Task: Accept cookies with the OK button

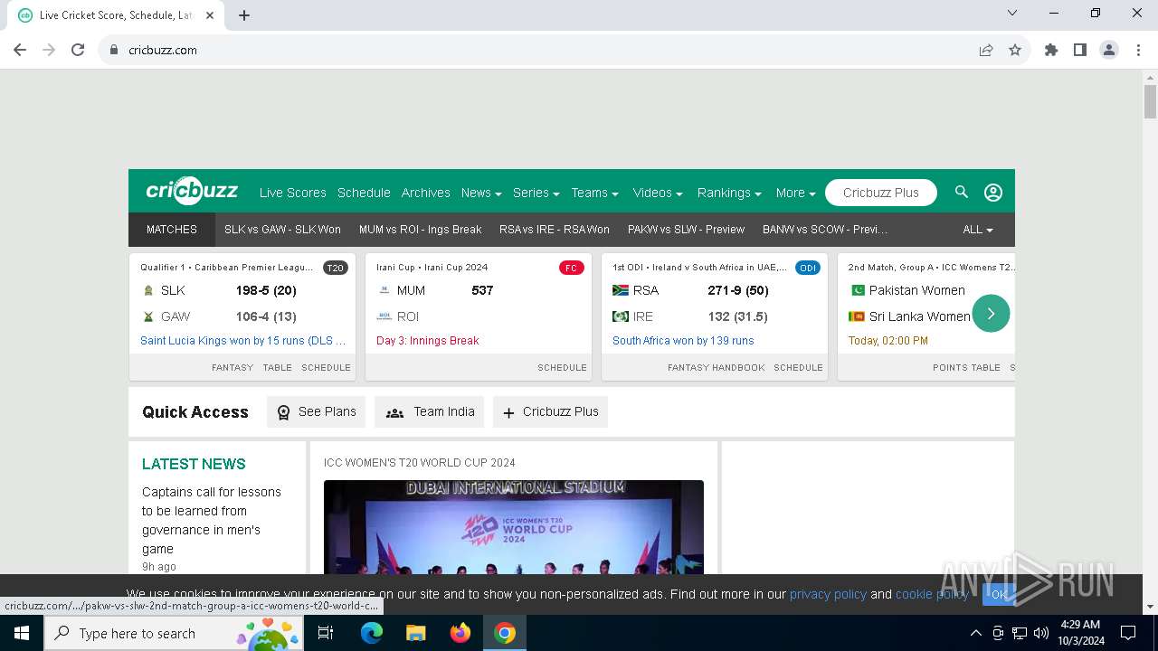Action: [x=999, y=594]
